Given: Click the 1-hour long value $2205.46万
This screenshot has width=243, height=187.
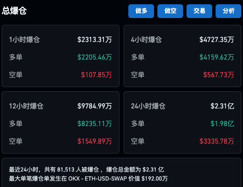Looking at the screenshot, I should (95, 57).
